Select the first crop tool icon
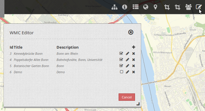 167,7
